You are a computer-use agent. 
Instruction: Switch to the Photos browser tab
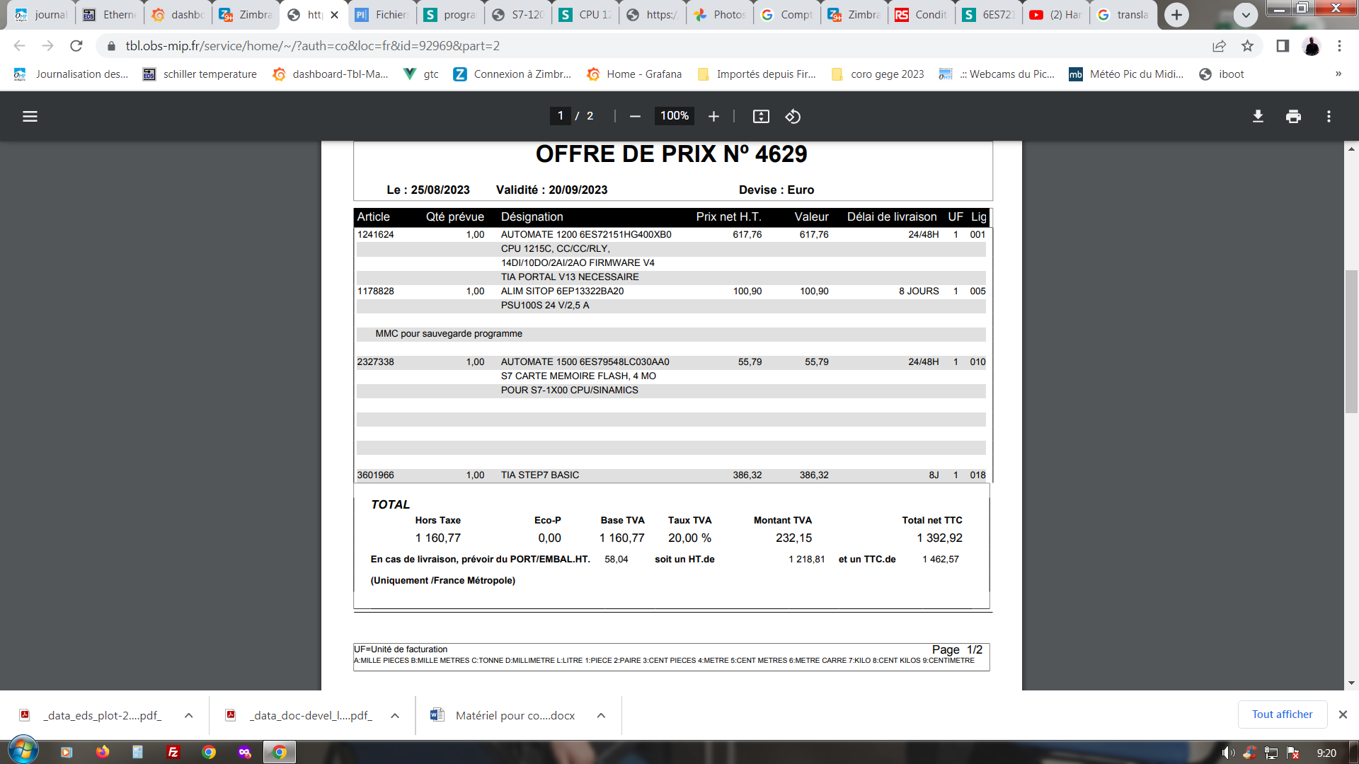[721, 14]
